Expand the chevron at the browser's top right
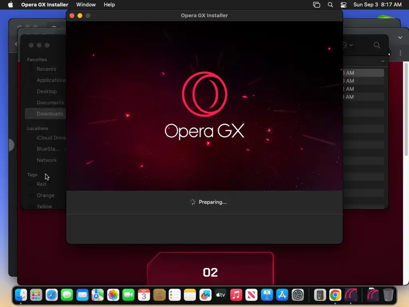Image resolution: width=409 pixels, height=307 pixels. [400, 38]
